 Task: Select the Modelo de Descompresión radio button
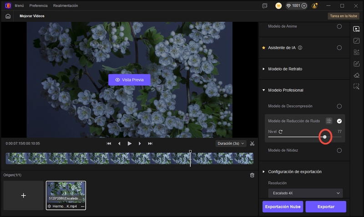click(x=339, y=106)
